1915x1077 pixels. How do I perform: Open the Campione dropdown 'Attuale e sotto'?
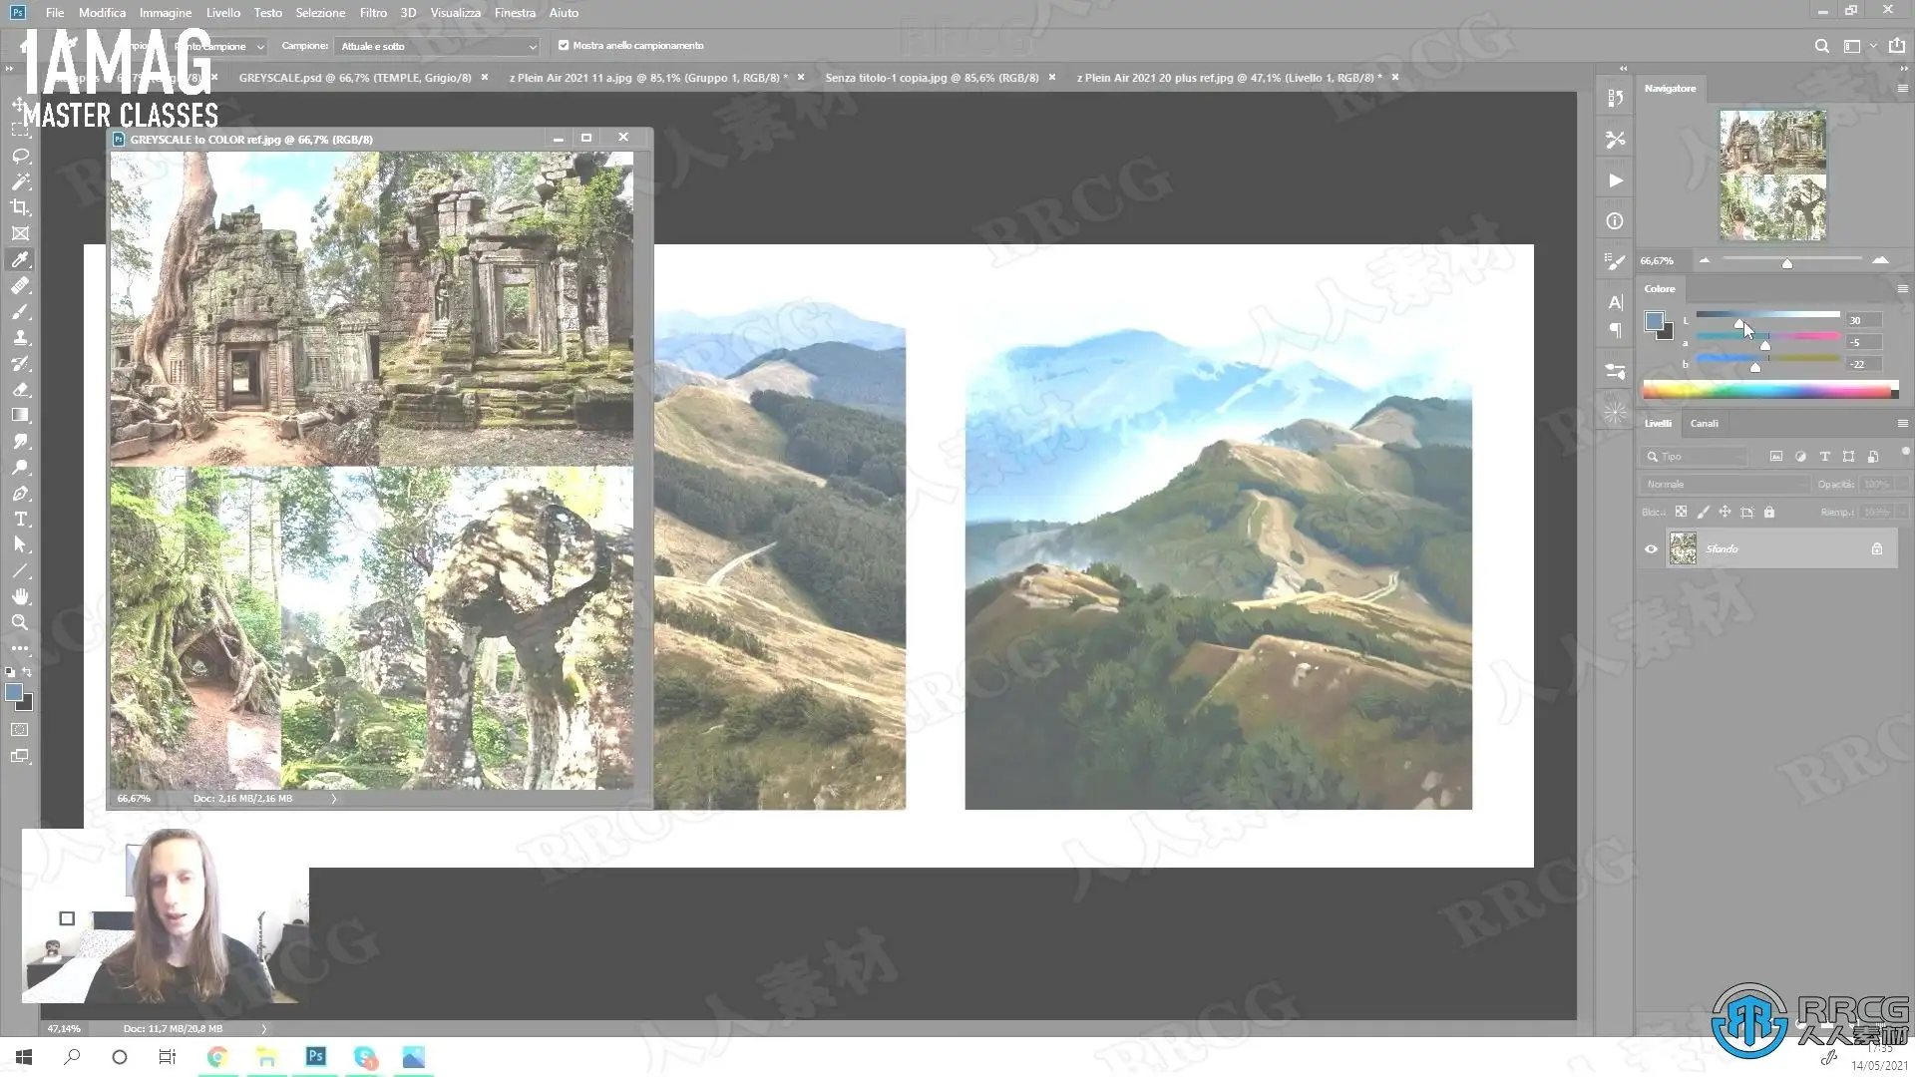point(436,46)
